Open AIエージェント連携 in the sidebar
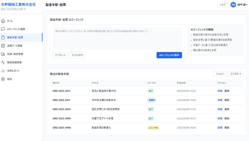This screenshot has height=141, width=249. pos(21,29)
